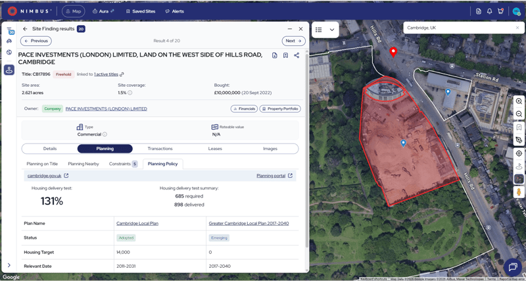Open the documents icon in the top bar
The width and height of the screenshot is (526, 281).
(479, 11)
